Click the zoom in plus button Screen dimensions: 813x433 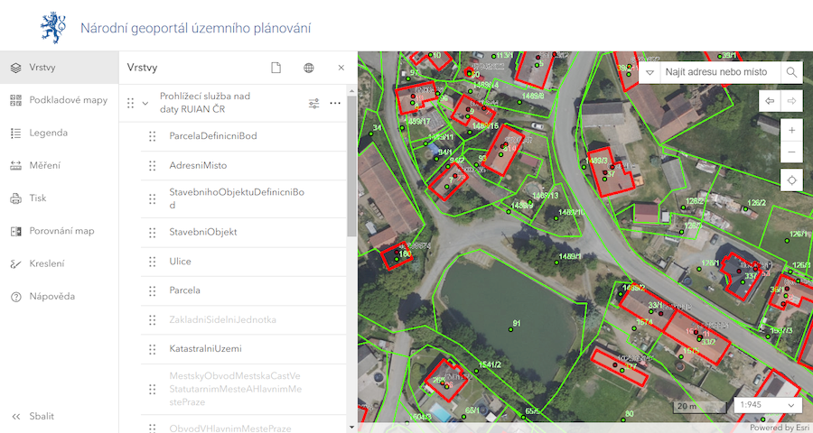click(791, 131)
